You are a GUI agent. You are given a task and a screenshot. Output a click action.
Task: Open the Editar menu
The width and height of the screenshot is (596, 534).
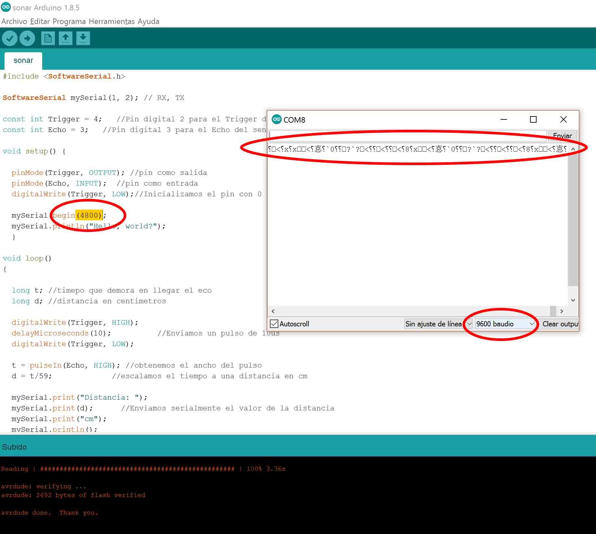(40, 21)
